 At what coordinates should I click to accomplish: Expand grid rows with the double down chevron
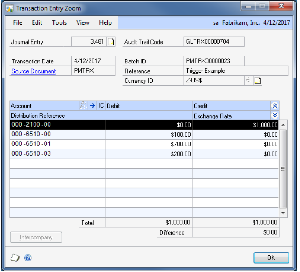point(275,115)
